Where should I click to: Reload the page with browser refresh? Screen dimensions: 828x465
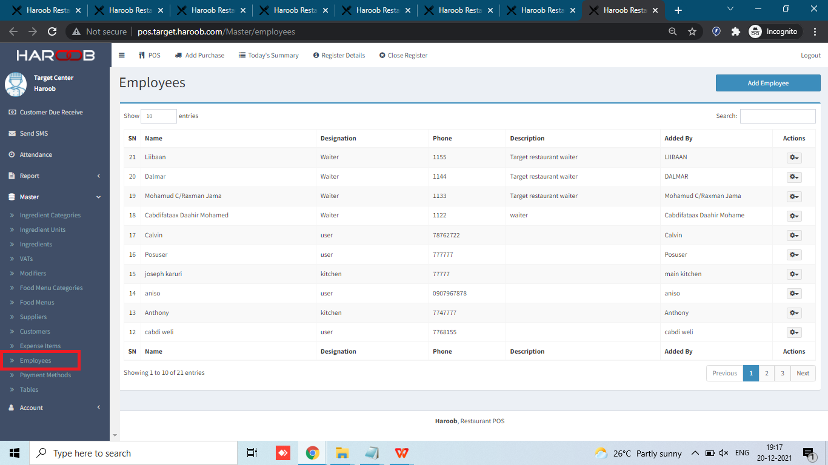coord(52,31)
